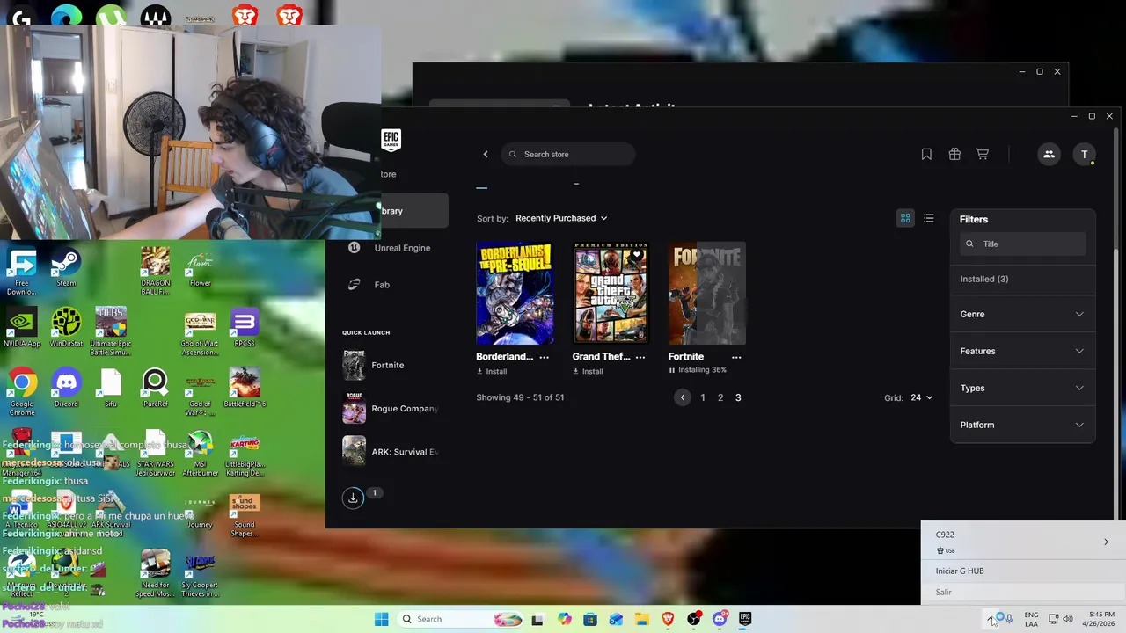Screen dimensions: 1126x633
Task: Click the Title filter search field
Action: [1023, 244]
